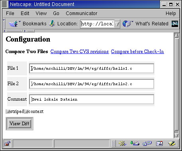Click the File 1 label
Screen dimensions: 182x151
[13, 68]
